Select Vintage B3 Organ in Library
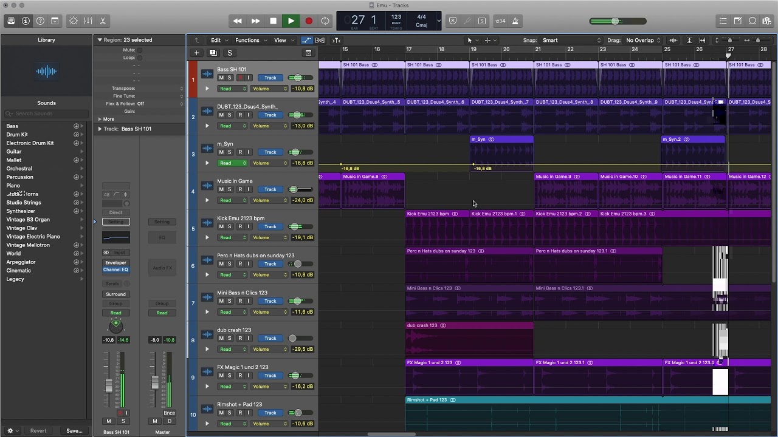 28,220
